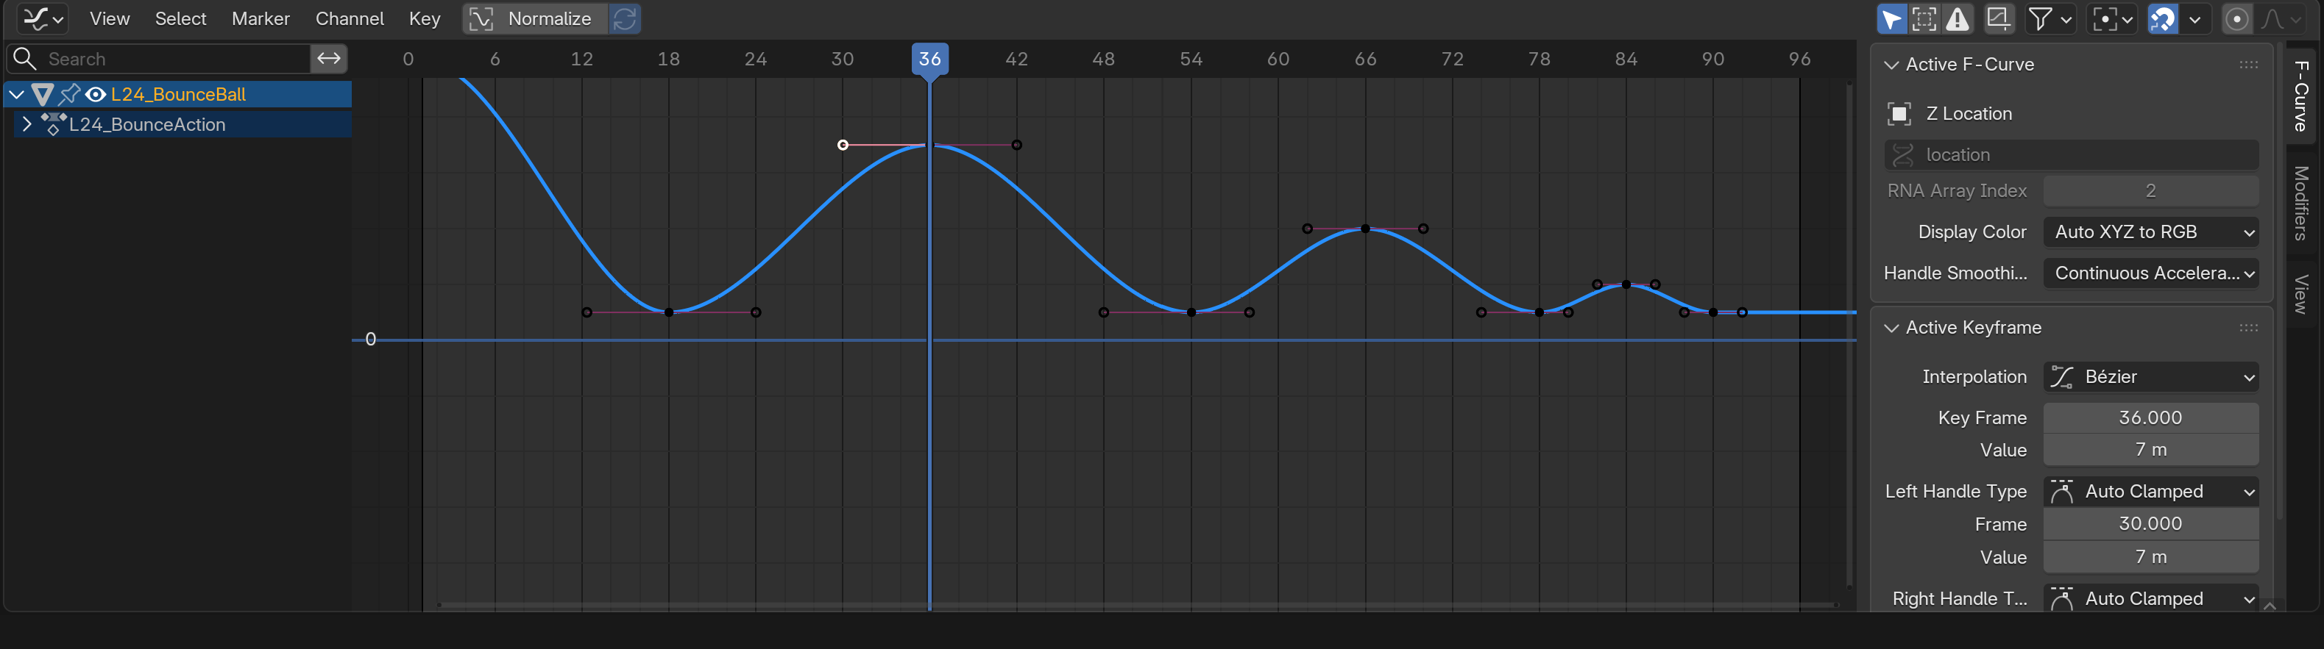Click the frame 36 playhead marker

(929, 60)
